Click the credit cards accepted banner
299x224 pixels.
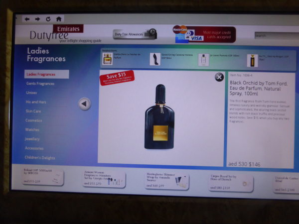[204, 34]
